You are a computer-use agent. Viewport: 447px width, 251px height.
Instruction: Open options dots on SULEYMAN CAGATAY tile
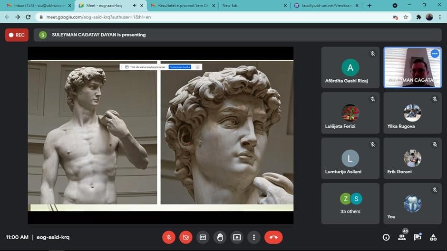point(435,54)
